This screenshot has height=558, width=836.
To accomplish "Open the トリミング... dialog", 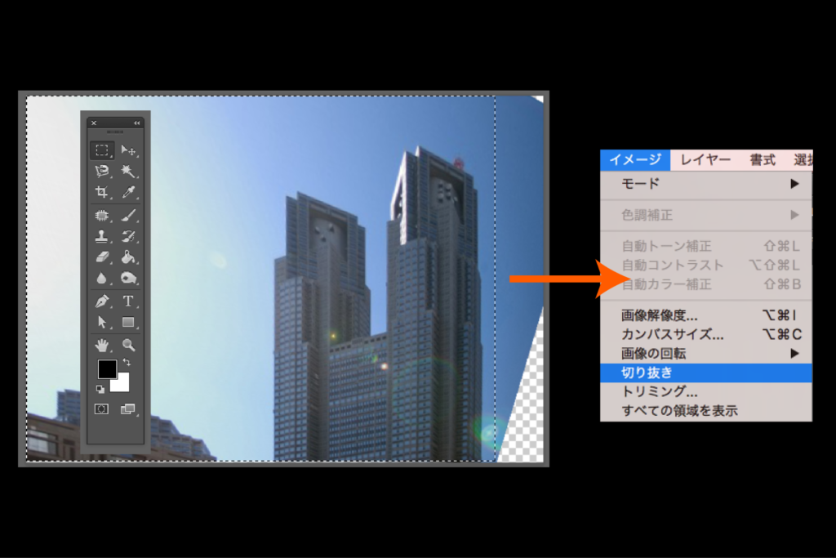I will 706,391.
